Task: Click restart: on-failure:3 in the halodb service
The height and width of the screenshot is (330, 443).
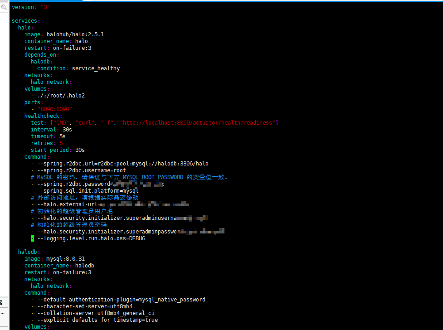Action: point(58,272)
